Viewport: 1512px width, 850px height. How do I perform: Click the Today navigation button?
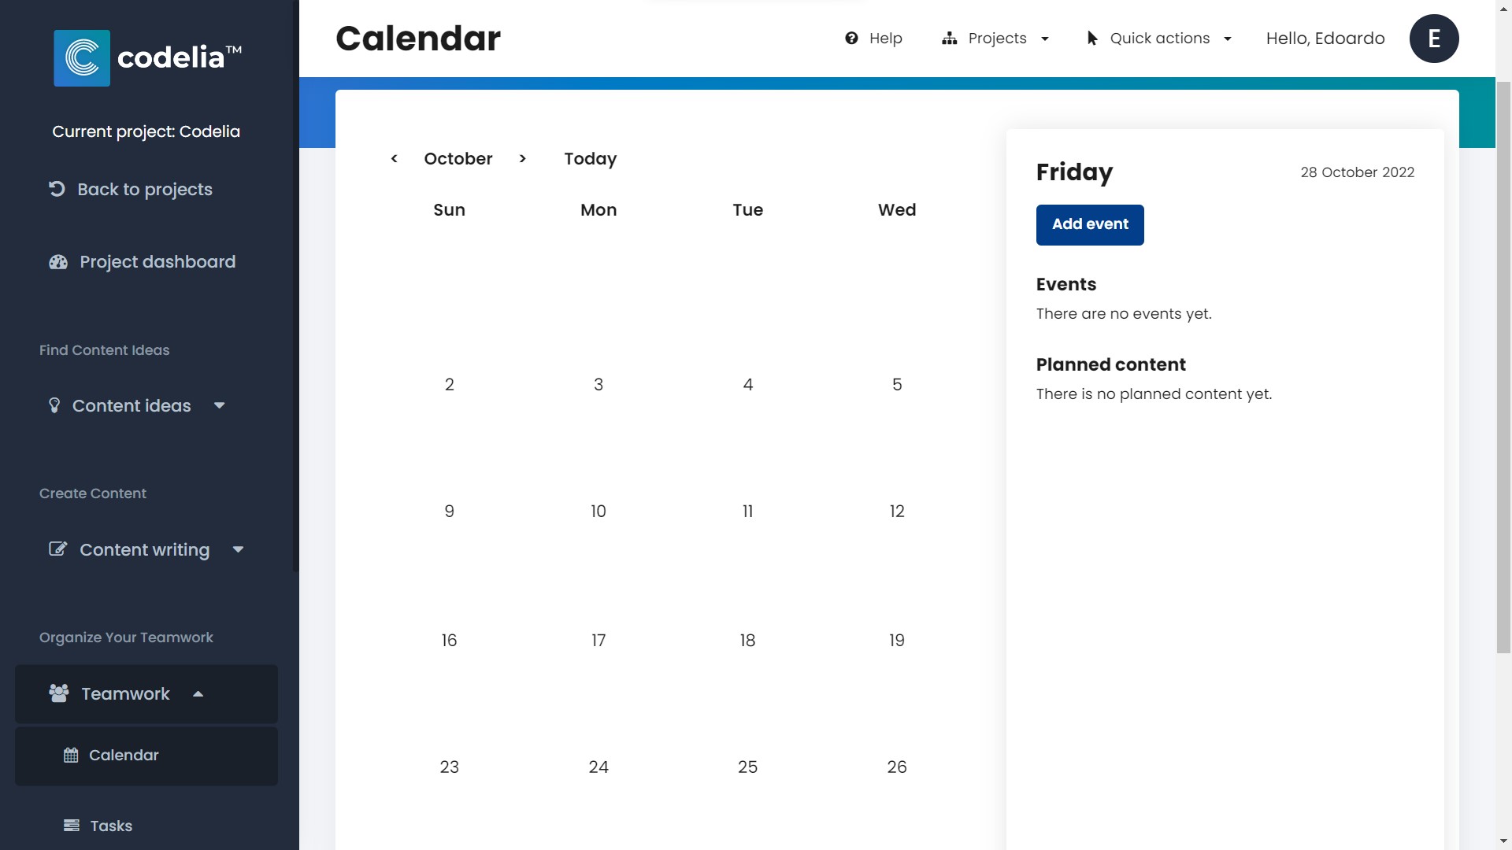591,159
